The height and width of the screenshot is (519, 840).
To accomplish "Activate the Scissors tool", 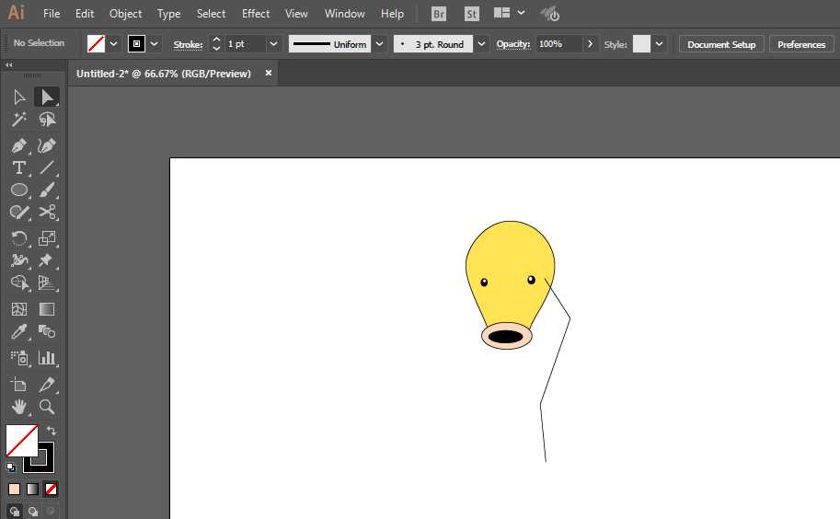I will point(47,213).
